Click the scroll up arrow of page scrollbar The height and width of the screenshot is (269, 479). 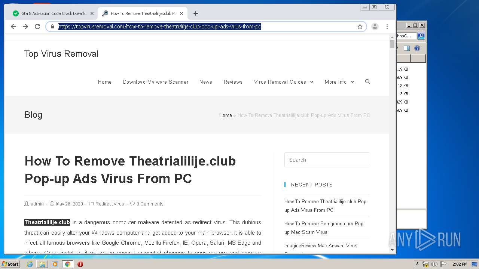[x=392, y=37]
